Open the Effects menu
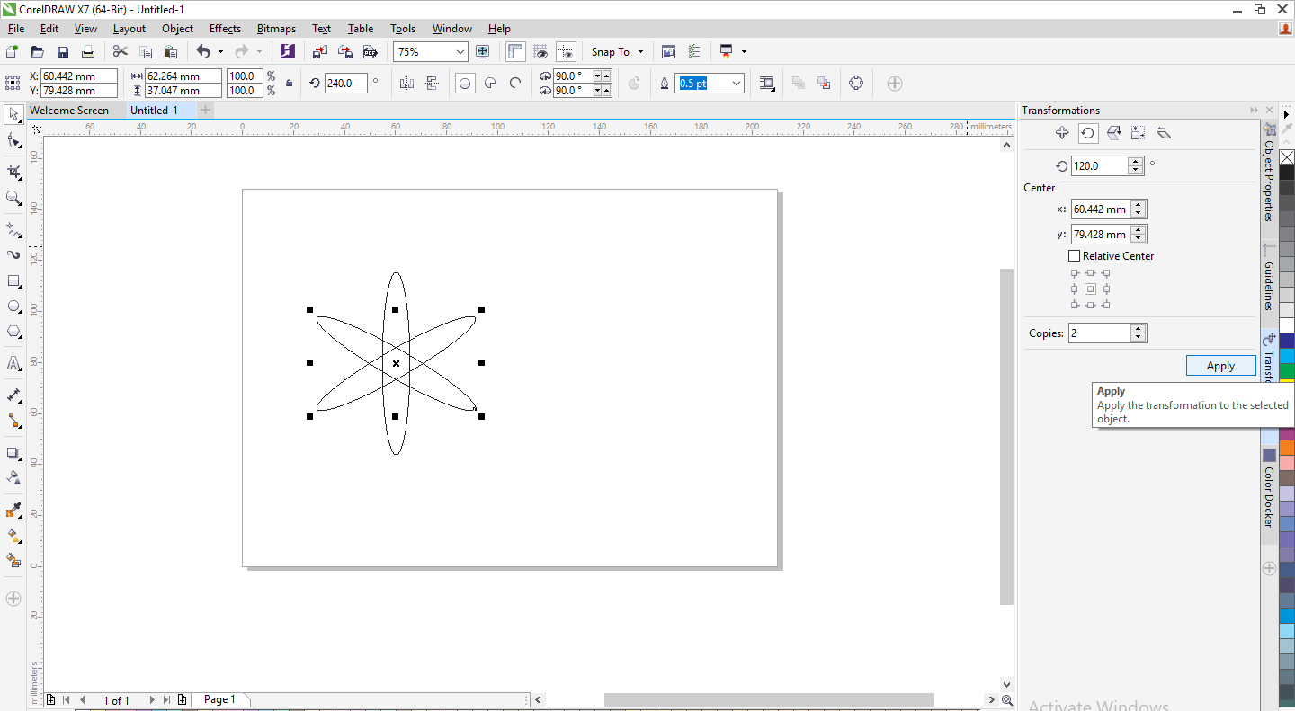 click(x=225, y=29)
